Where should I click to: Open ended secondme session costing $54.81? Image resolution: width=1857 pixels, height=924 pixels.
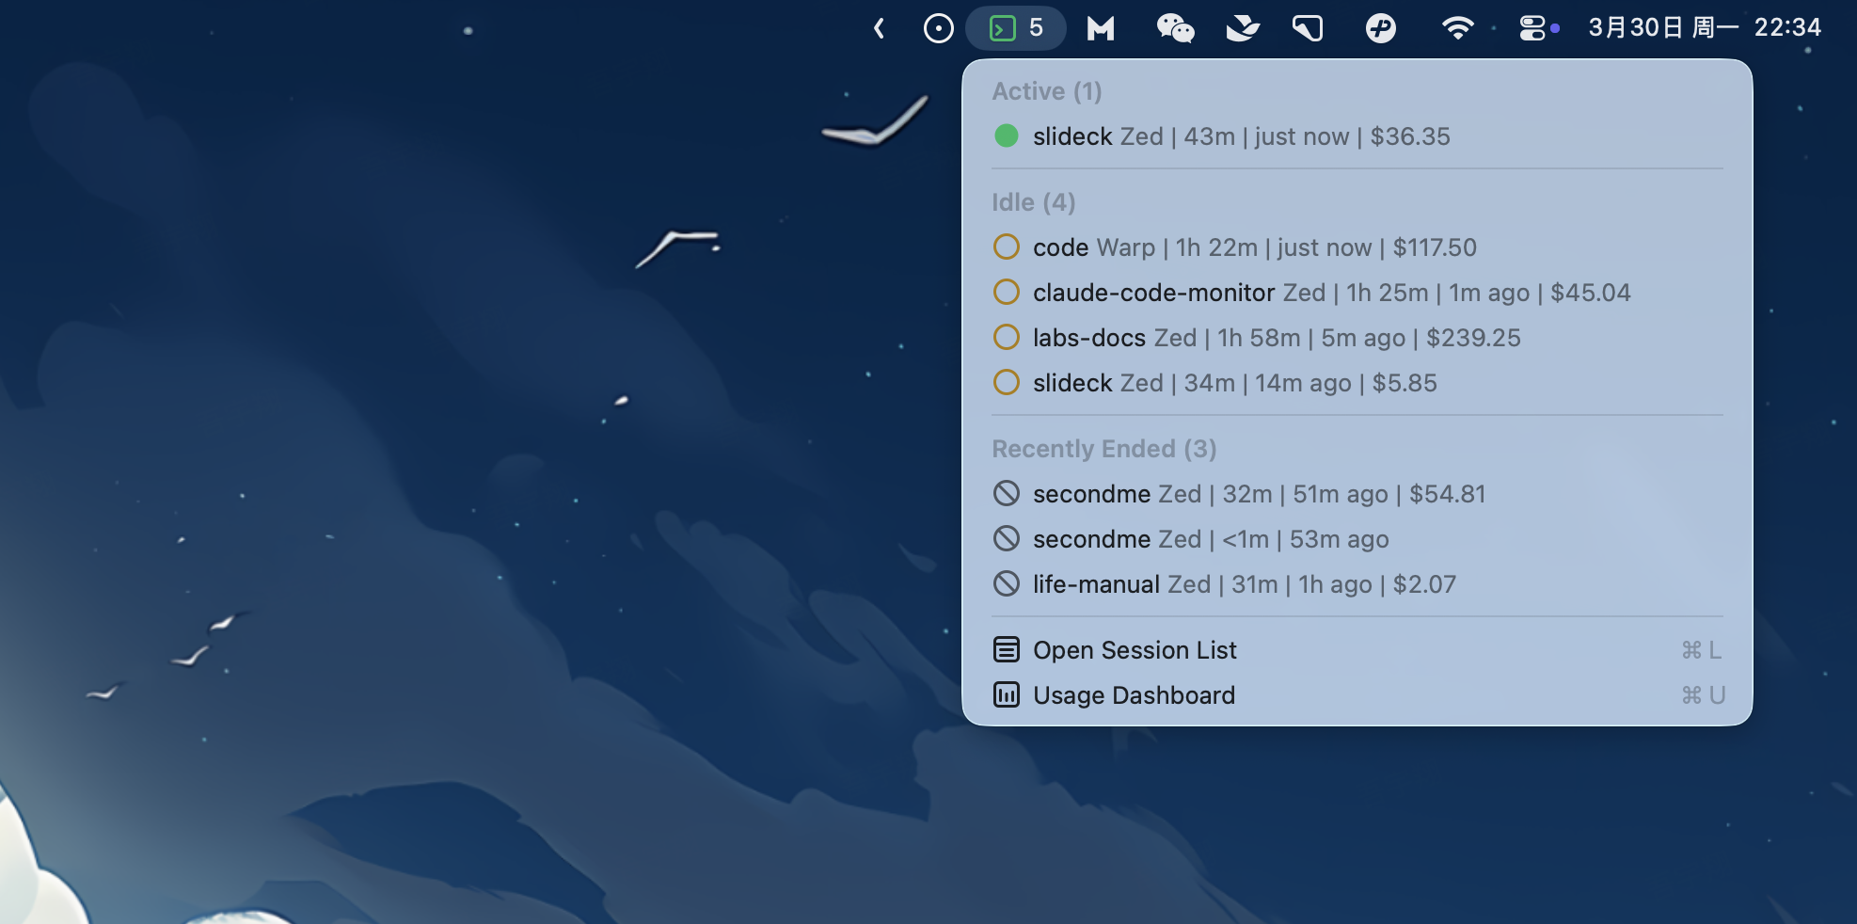tap(1259, 494)
